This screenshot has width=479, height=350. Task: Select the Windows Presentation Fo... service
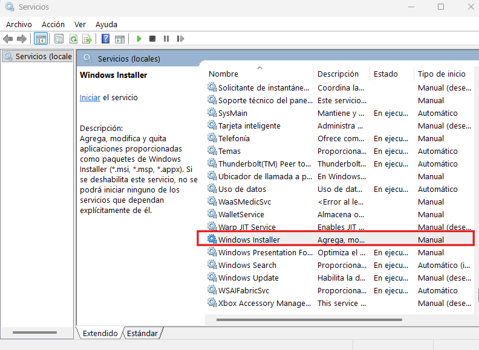point(265,253)
